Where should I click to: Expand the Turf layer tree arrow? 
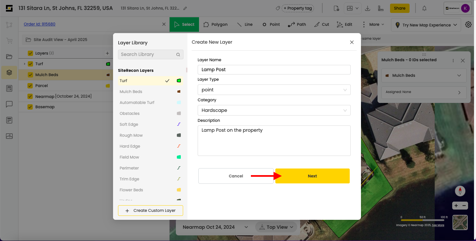tap(24, 64)
